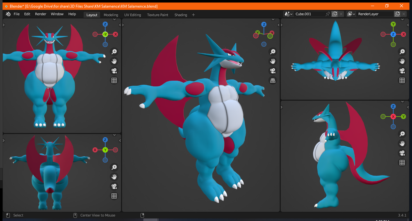Delete scene Cube.001 with the X icon

341,14
